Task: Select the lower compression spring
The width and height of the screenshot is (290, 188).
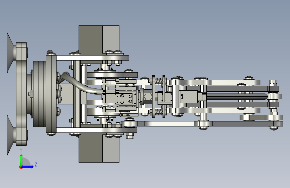Action: tap(159, 112)
